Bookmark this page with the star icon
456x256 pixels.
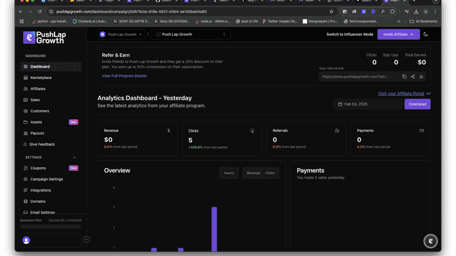[x=331, y=12]
